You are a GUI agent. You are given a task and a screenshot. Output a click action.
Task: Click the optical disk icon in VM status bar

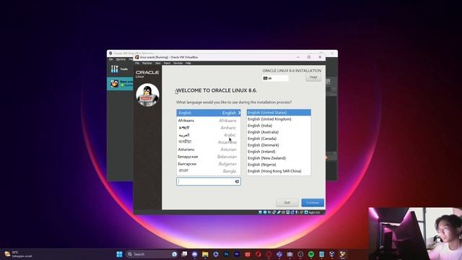coord(265,212)
